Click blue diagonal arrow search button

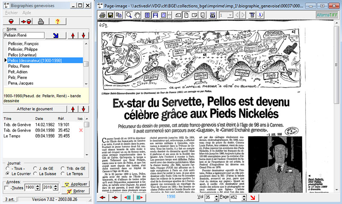coord(56,35)
